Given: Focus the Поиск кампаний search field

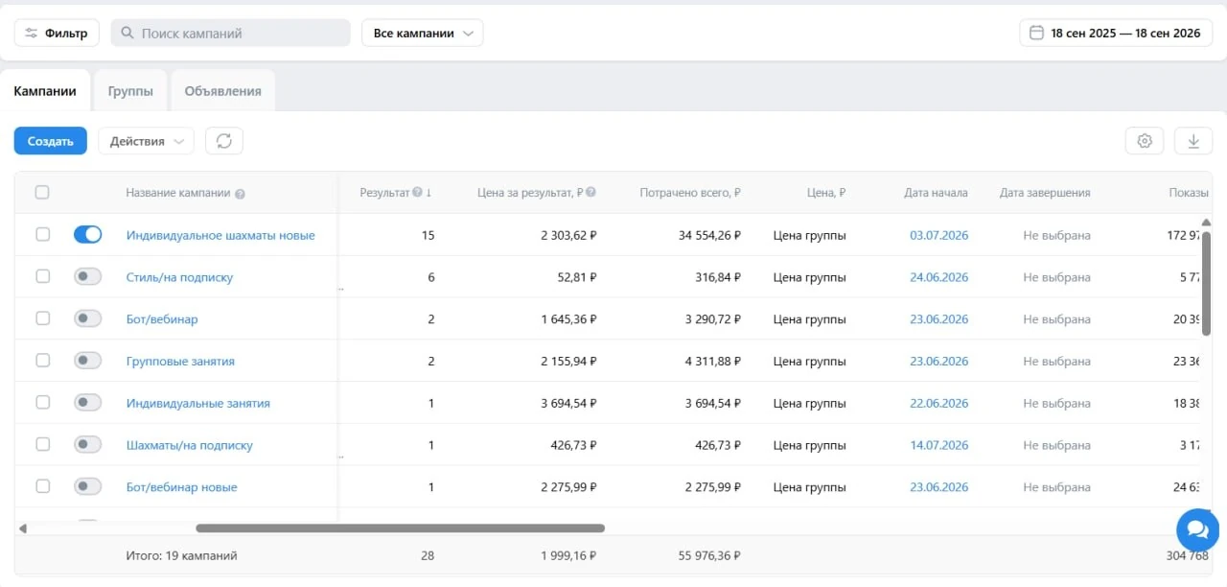Looking at the screenshot, I should (x=231, y=33).
